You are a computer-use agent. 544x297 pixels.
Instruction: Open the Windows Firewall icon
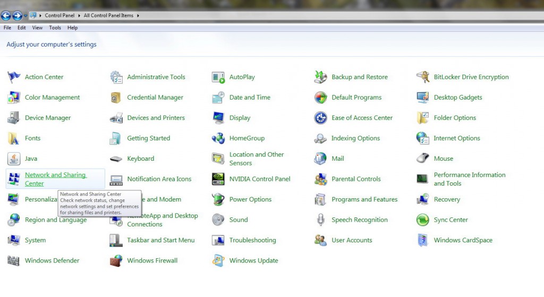(x=116, y=260)
